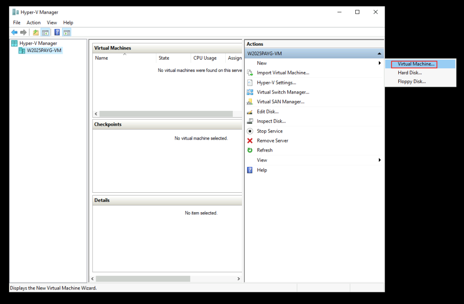Expand the View submenu arrow in Actions
Viewport: 464px width, 304px height.
pyautogui.click(x=380, y=160)
